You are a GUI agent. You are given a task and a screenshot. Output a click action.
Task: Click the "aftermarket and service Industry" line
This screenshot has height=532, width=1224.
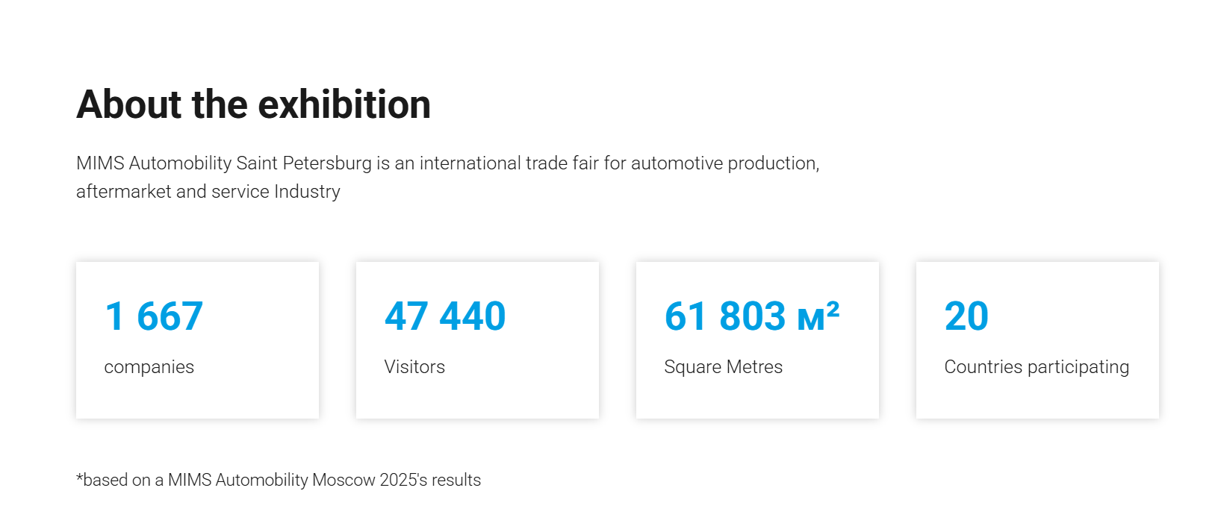[208, 192]
